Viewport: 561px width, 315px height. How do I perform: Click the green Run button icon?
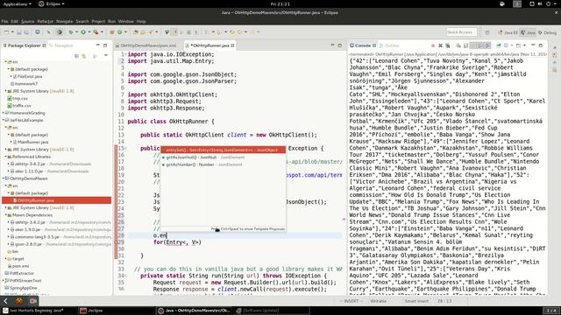pyautogui.click(x=83, y=31)
